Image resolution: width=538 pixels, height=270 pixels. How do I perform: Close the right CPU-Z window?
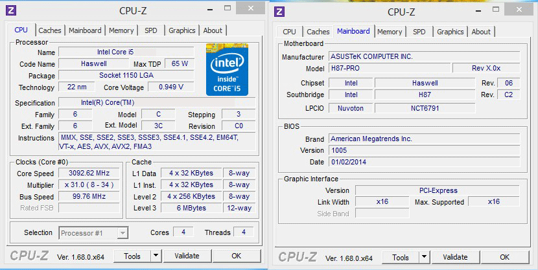[x=519, y=9]
